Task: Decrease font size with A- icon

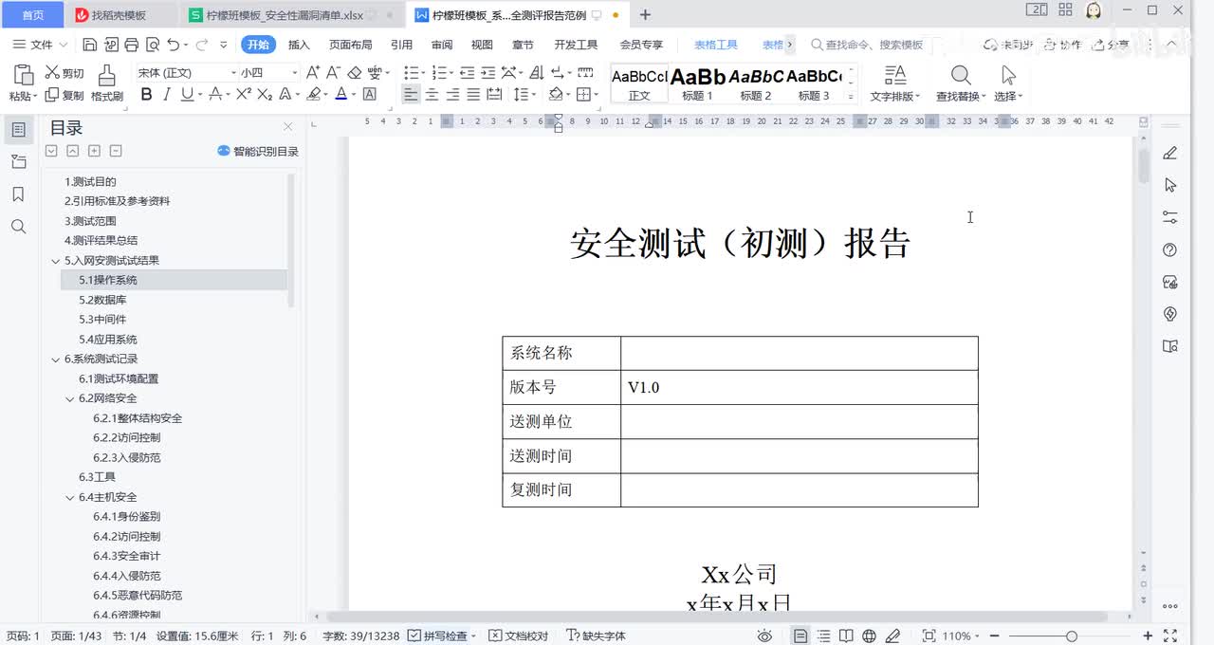Action: [333, 72]
